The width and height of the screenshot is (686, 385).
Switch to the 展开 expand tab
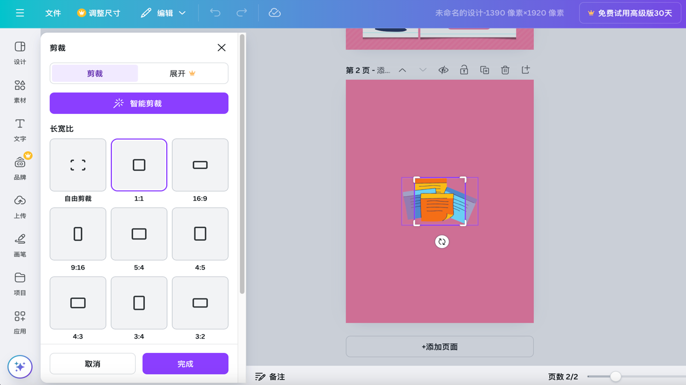click(x=182, y=73)
